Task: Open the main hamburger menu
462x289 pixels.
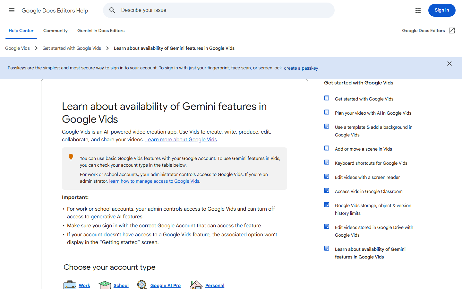Action: coord(12,10)
